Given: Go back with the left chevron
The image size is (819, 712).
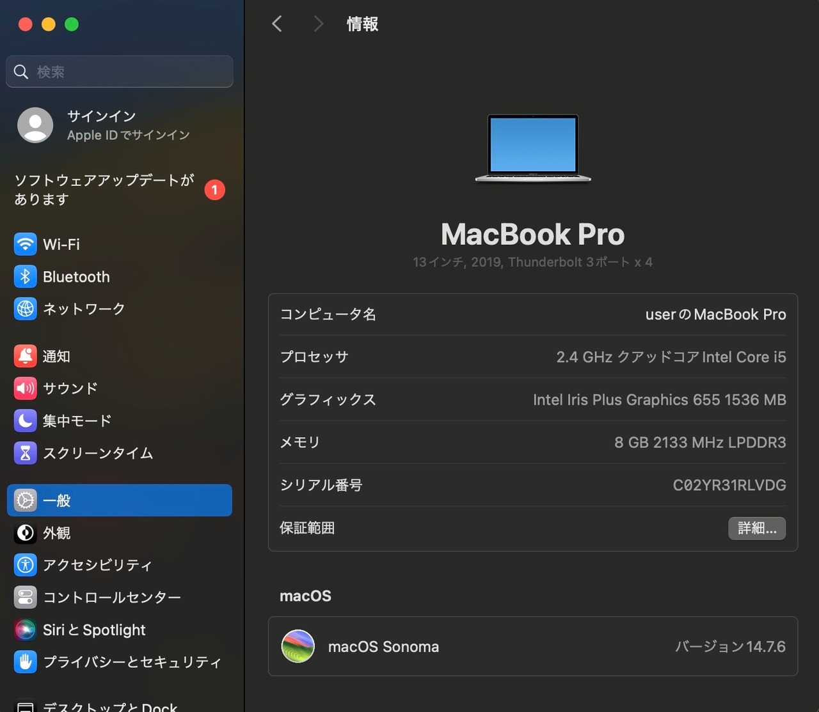Looking at the screenshot, I should point(277,24).
